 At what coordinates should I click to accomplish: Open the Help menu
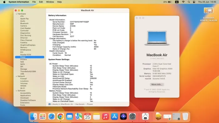(x=59, y=2)
